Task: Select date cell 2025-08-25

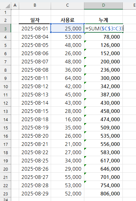Action: [x=35, y=160]
